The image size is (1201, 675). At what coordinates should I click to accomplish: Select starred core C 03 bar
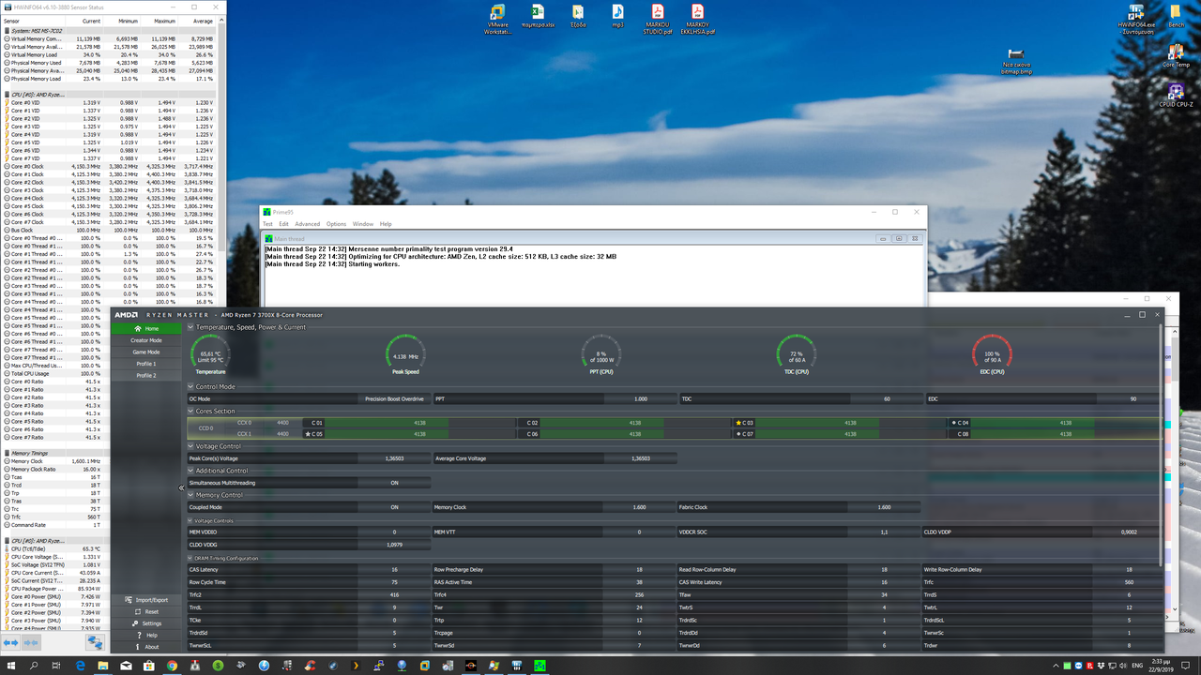click(840, 423)
